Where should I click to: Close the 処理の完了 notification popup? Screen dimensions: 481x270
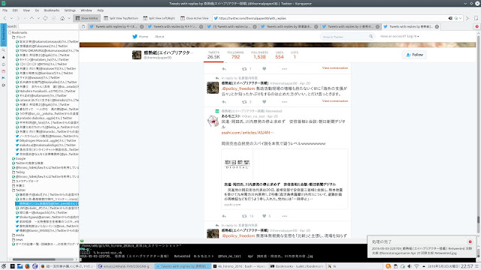tap(470, 241)
